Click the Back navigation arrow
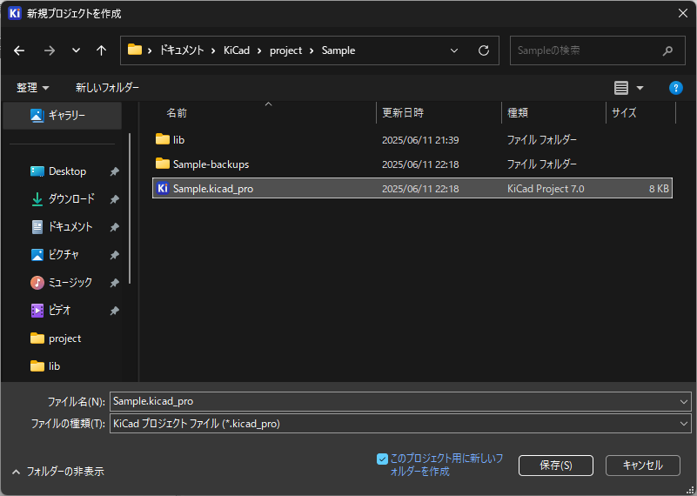 tap(19, 50)
